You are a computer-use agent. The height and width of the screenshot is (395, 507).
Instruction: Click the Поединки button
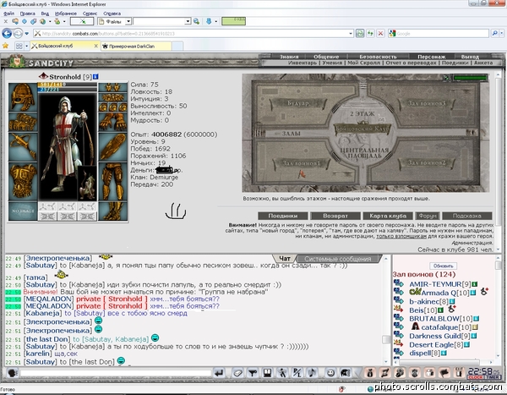(x=283, y=216)
